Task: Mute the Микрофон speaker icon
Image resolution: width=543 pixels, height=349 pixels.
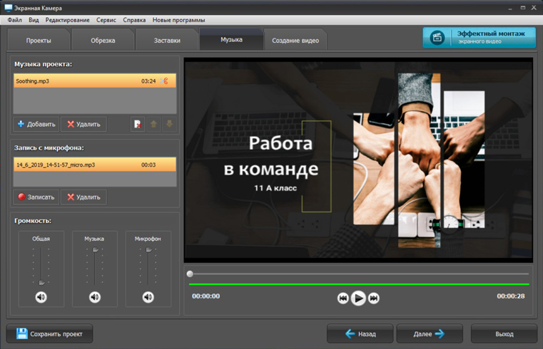Action: click(x=148, y=297)
